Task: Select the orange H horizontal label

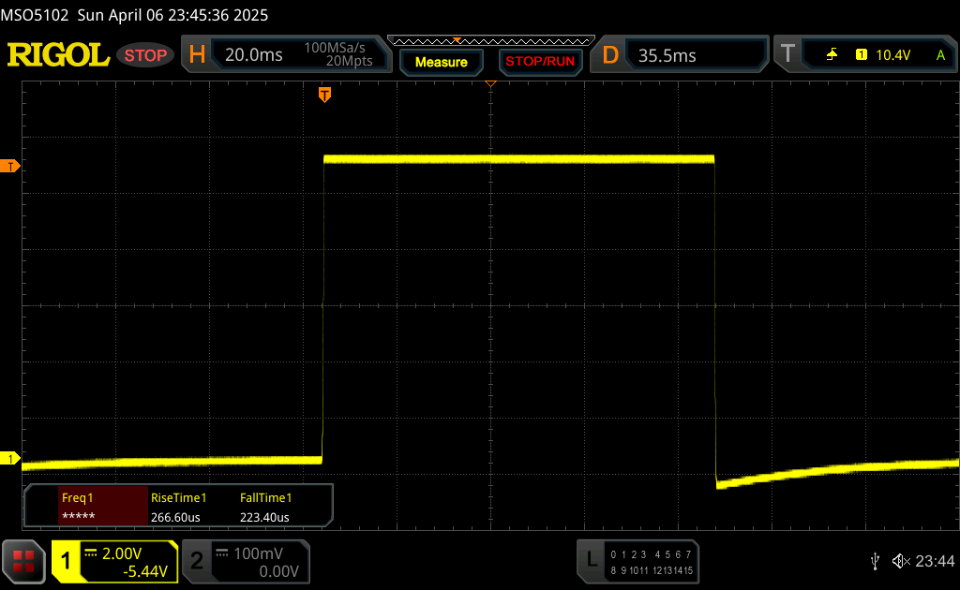Action: (197, 55)
